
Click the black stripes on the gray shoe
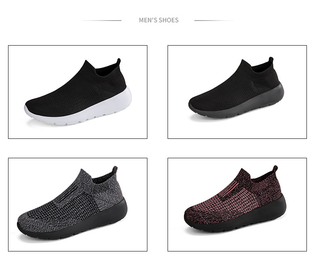(x=69, y=193)
